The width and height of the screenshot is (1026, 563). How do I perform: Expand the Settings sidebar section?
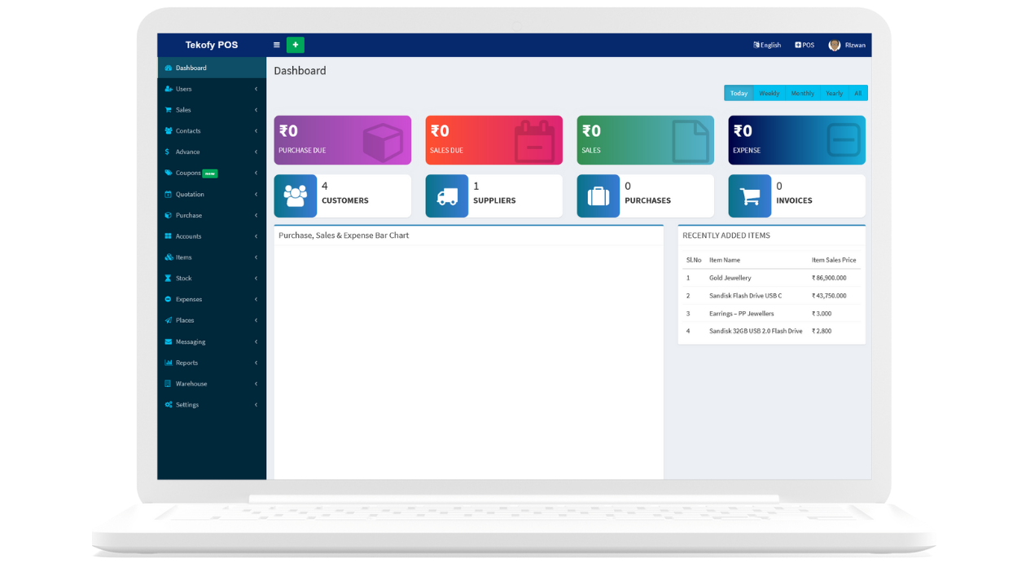coord(187,405)
